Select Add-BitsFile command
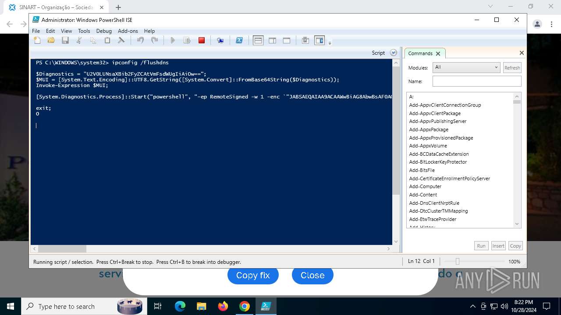 pos(422,170)
